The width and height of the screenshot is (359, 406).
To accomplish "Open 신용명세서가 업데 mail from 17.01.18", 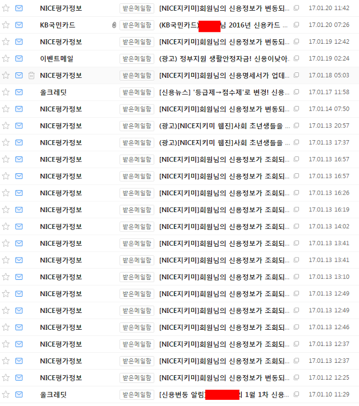I will pyautogui.click(x=224, y=75).
